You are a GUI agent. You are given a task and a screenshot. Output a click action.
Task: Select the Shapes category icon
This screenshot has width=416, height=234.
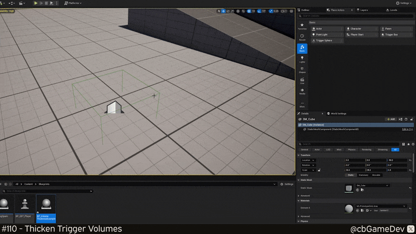pos(302,70)
